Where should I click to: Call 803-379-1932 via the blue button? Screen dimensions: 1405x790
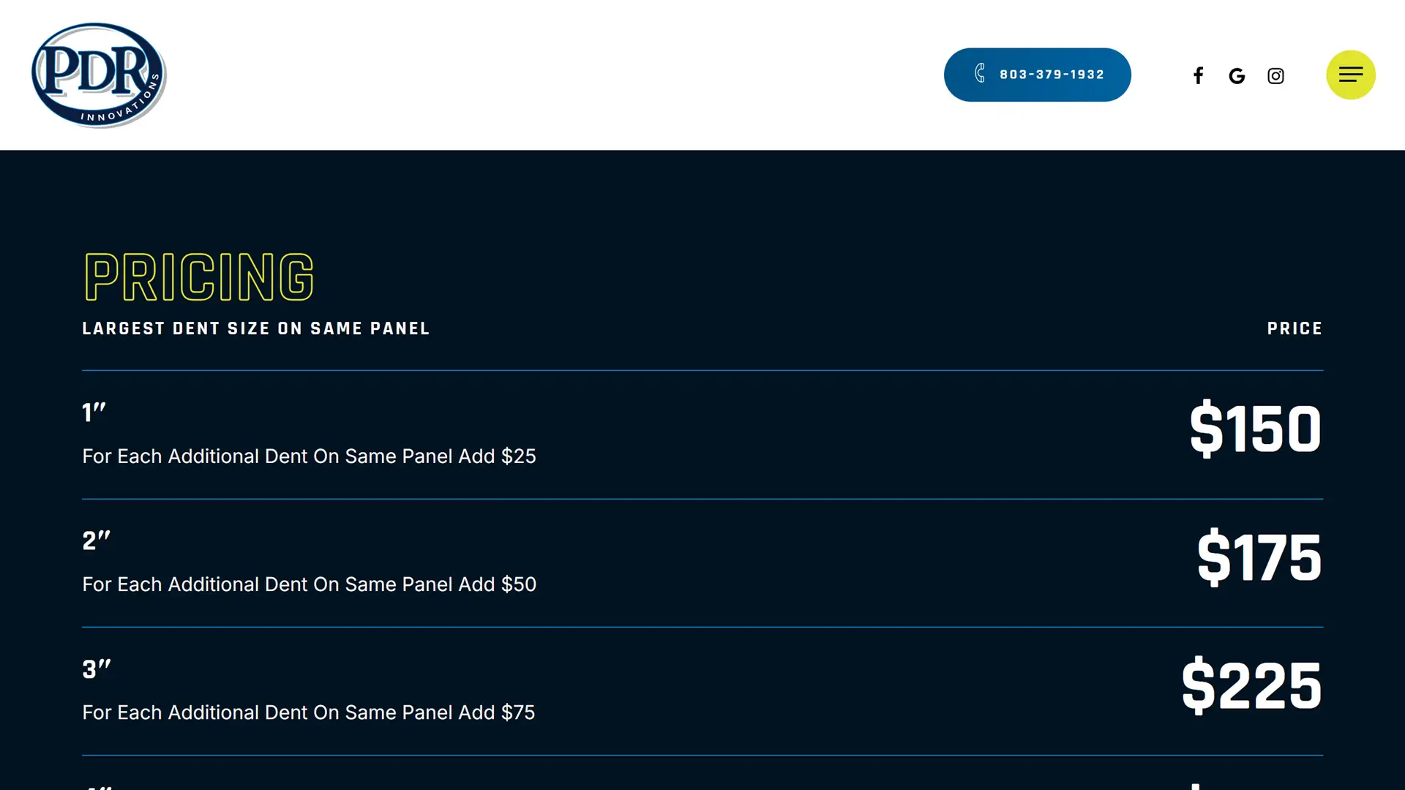click(x=1051, y=75)
